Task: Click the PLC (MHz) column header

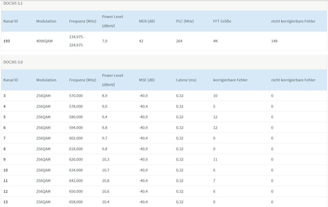Action: tap(185, 21)
